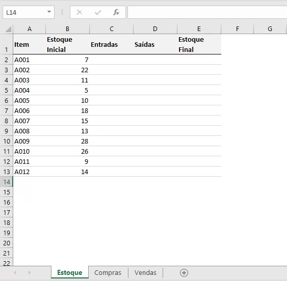
Task: Click the Cancel X icon in formula bar
Action: pos(79,12)
